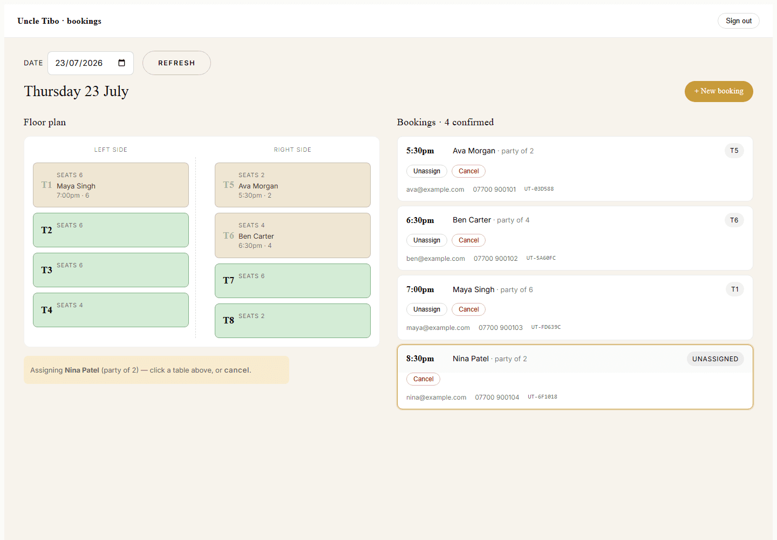Click the REFRESH button
The height and width of the screenshot is (540, 777).
(x=176, y=63)
